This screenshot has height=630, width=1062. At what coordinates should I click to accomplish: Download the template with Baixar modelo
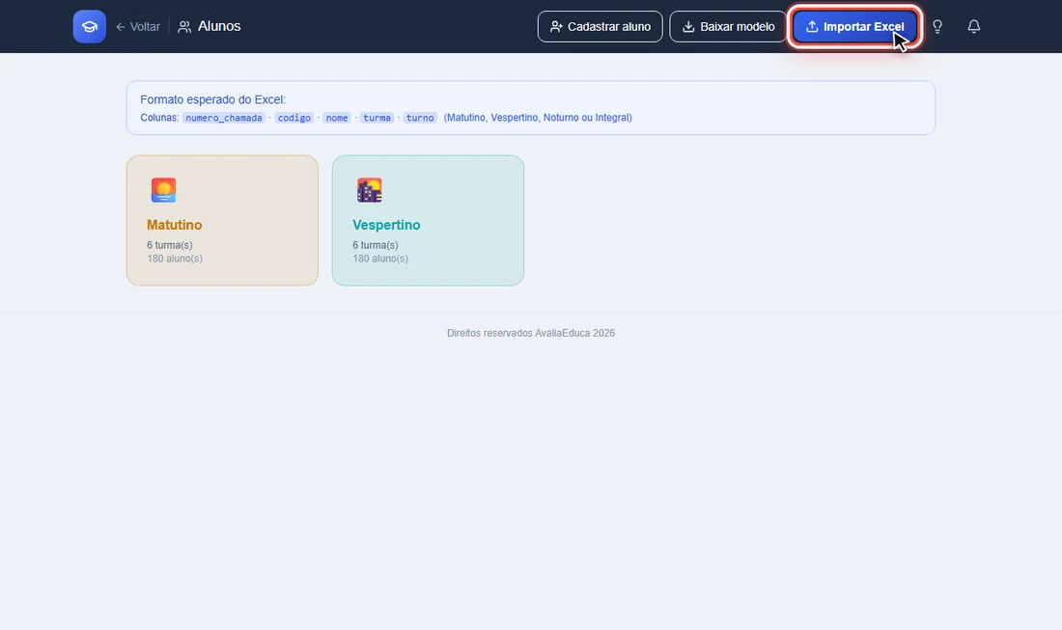(728, 26)
